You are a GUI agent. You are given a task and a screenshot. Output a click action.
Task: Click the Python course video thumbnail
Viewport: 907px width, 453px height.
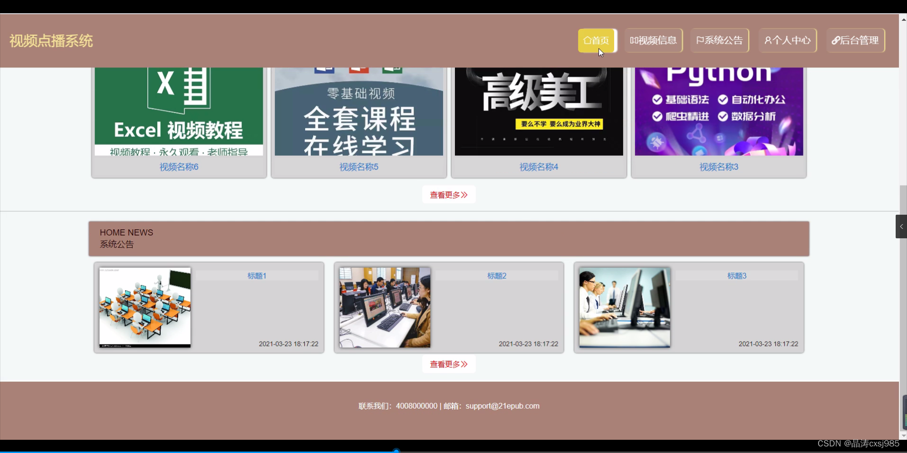click(x=718, y=111)
